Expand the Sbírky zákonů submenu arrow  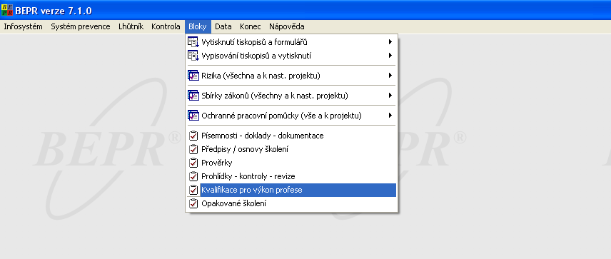[x=390, y=96]
